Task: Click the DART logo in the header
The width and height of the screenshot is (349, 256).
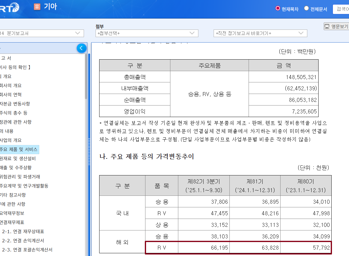Action: (x=9, y=7)
